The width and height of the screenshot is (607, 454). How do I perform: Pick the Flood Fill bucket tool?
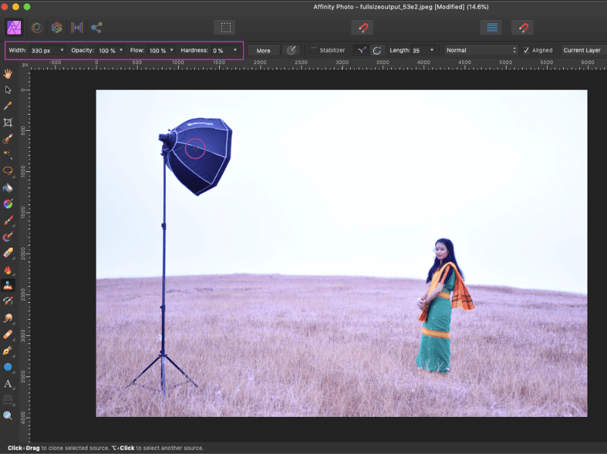point(8,188)
